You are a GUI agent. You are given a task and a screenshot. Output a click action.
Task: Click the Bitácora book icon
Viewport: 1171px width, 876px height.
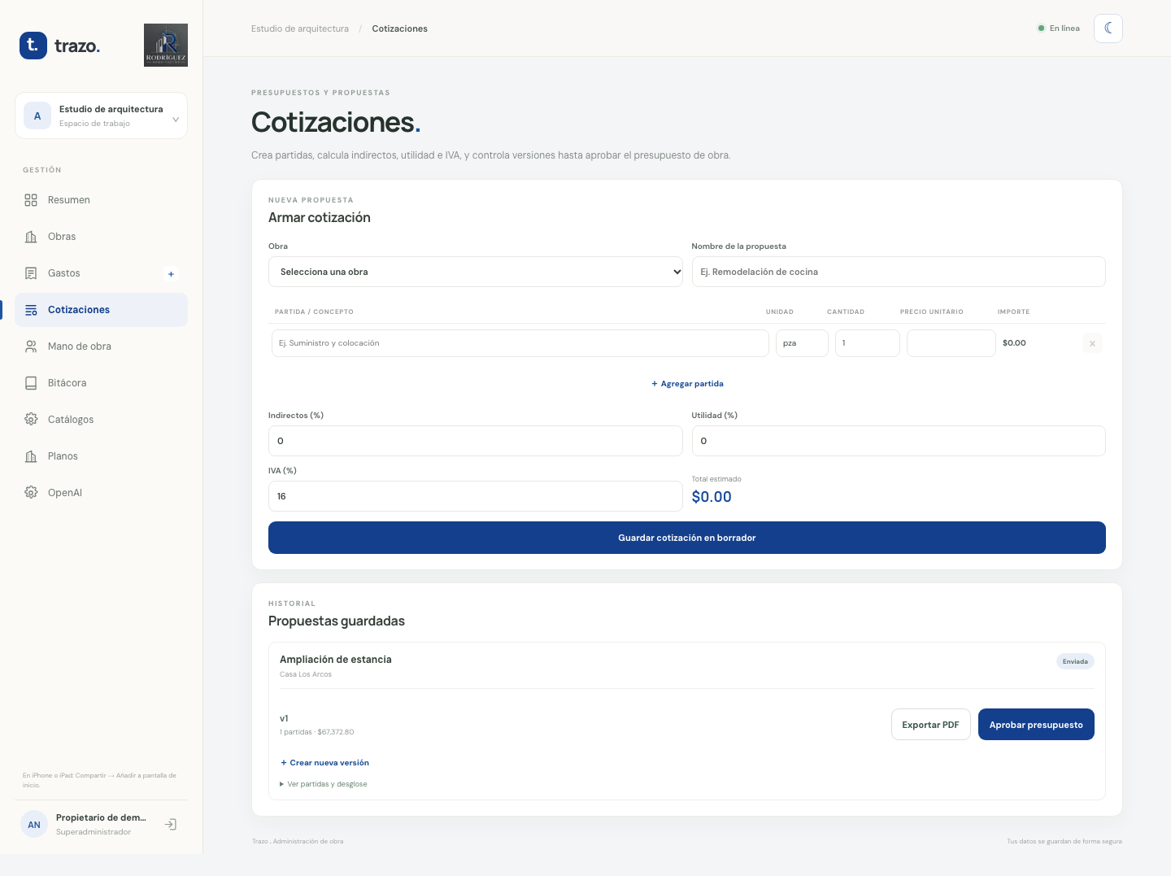click(x=31, y=383)
